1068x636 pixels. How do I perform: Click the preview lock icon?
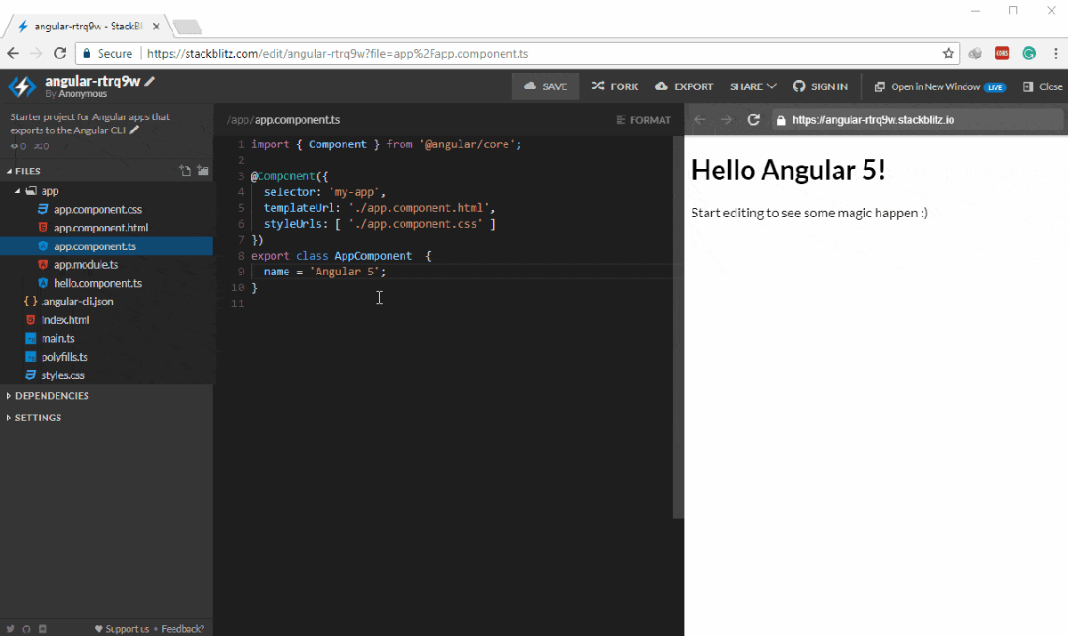coord(781,119)
